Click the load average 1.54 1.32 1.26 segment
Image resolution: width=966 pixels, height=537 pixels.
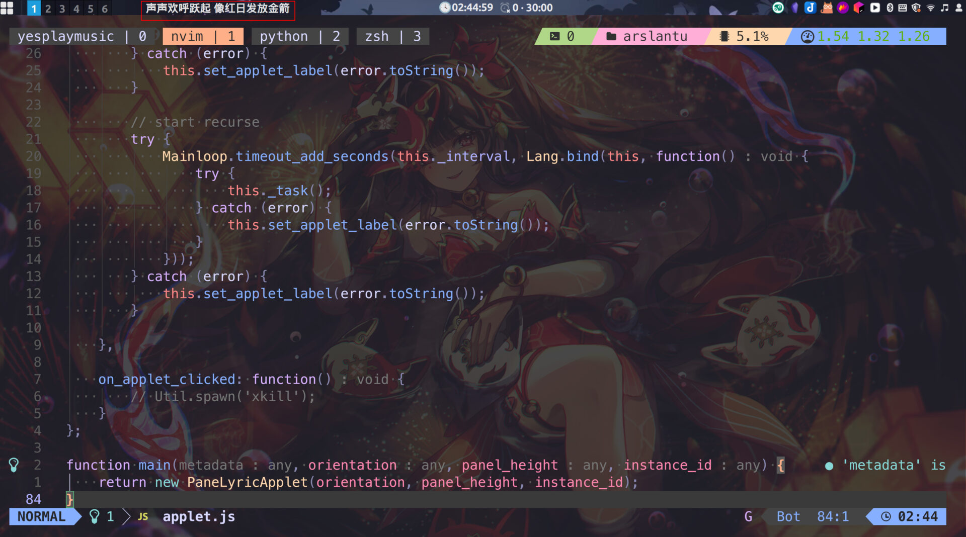pos(865,36)
